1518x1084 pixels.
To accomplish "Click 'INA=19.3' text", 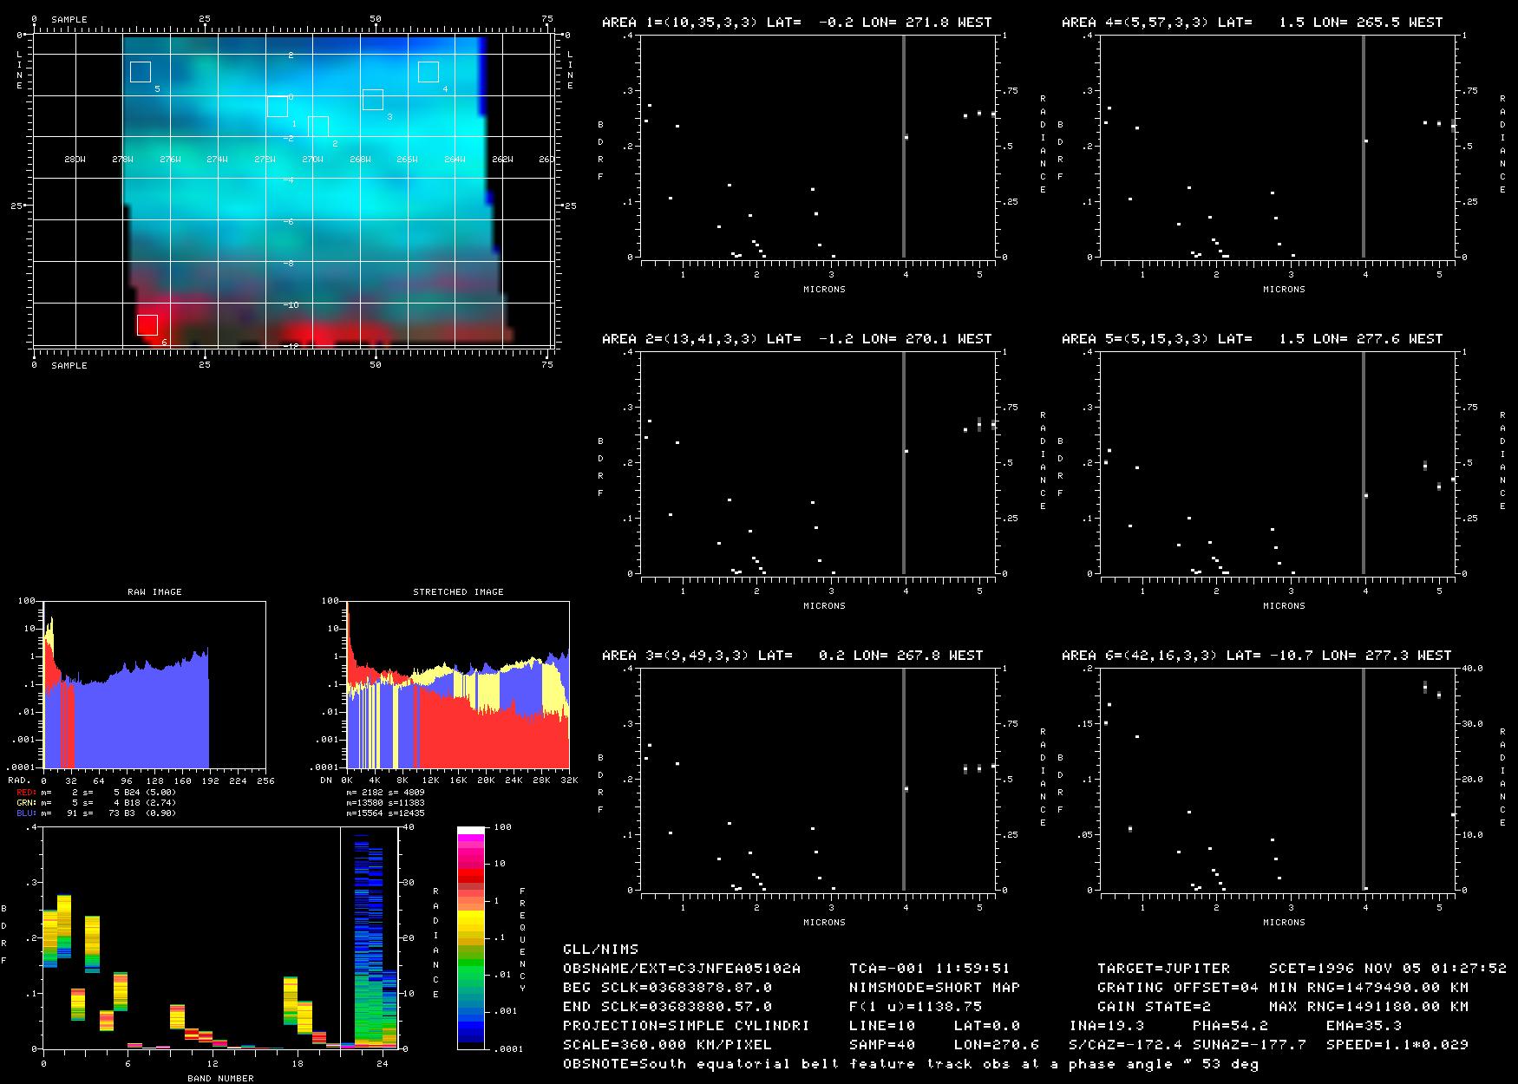I will pos(1107,1026).
